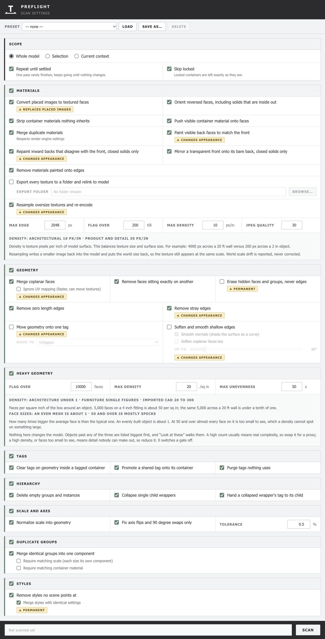This screenshot has height=639, width=325.
Task: Disable the Materials section checkbox
Action: coord(11,91)
